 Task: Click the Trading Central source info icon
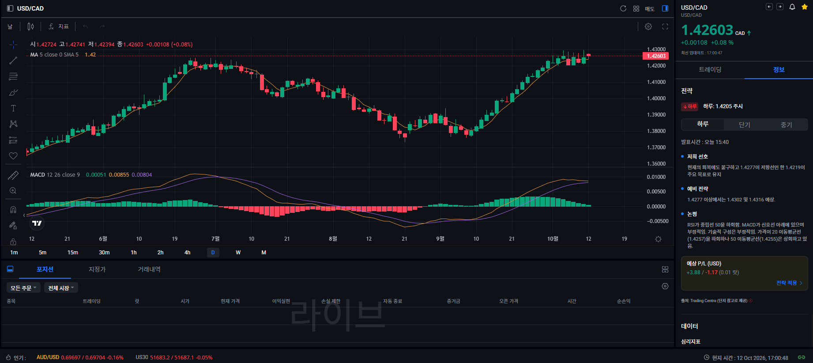751,301
